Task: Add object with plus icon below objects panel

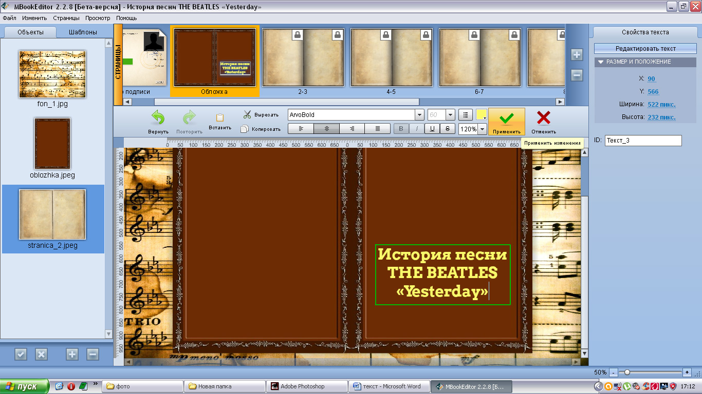Action: pyautogui.click(x=72, y=354)
